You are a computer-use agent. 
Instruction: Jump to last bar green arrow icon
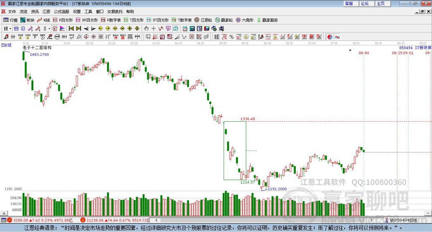point(78,29)
